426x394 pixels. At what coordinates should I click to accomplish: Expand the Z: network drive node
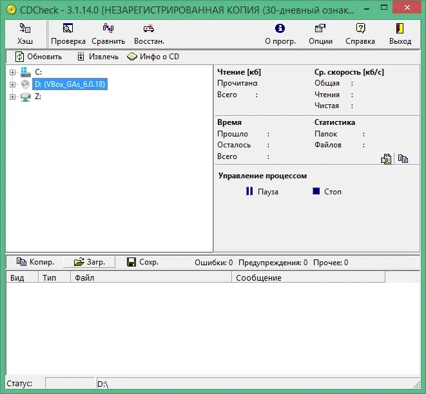pos(12,97)
